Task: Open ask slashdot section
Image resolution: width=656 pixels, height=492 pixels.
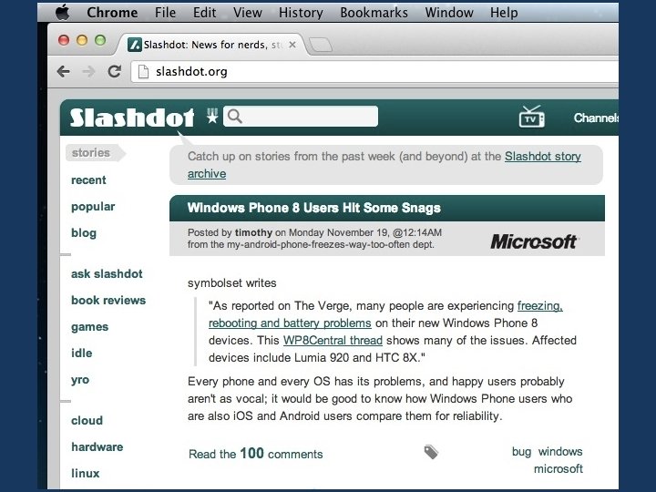Action: point(107,273)
